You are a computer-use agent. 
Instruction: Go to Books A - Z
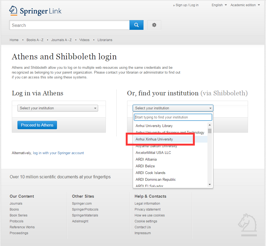pyautogui.click(x=35, y=40)
